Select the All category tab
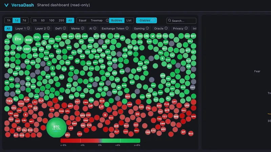This screenshot has height=152, width=271. [8, 28]
